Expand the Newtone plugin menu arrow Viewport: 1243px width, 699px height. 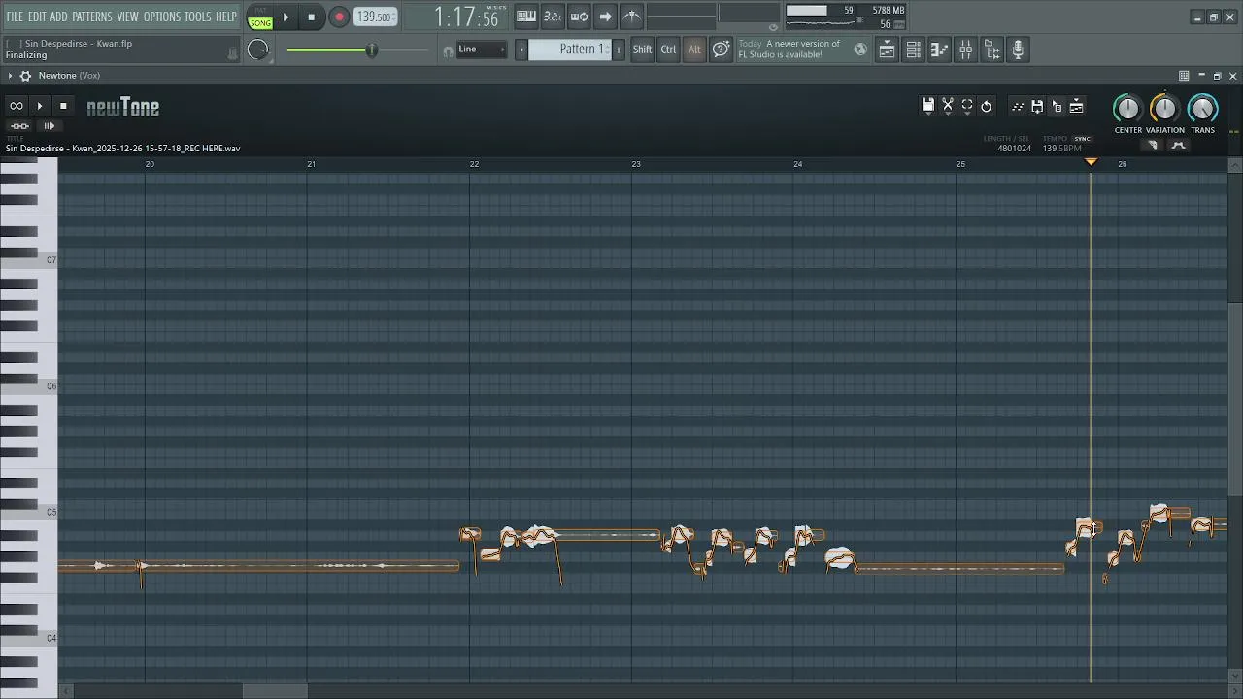(10, 76)
